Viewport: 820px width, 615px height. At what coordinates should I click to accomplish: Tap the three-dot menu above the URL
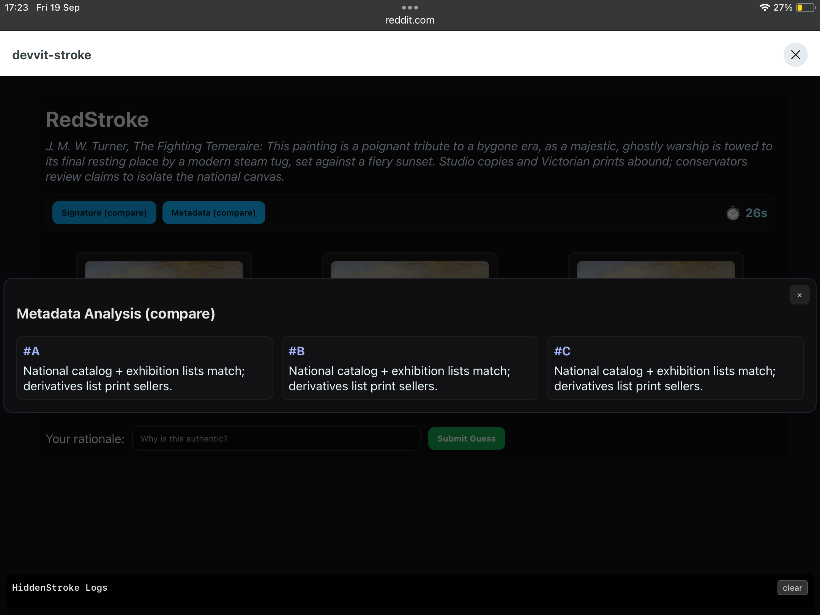point(410,8)
